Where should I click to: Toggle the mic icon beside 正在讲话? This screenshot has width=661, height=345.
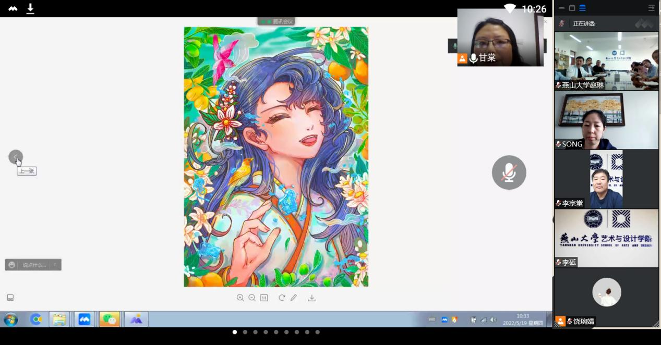[562, 23]
